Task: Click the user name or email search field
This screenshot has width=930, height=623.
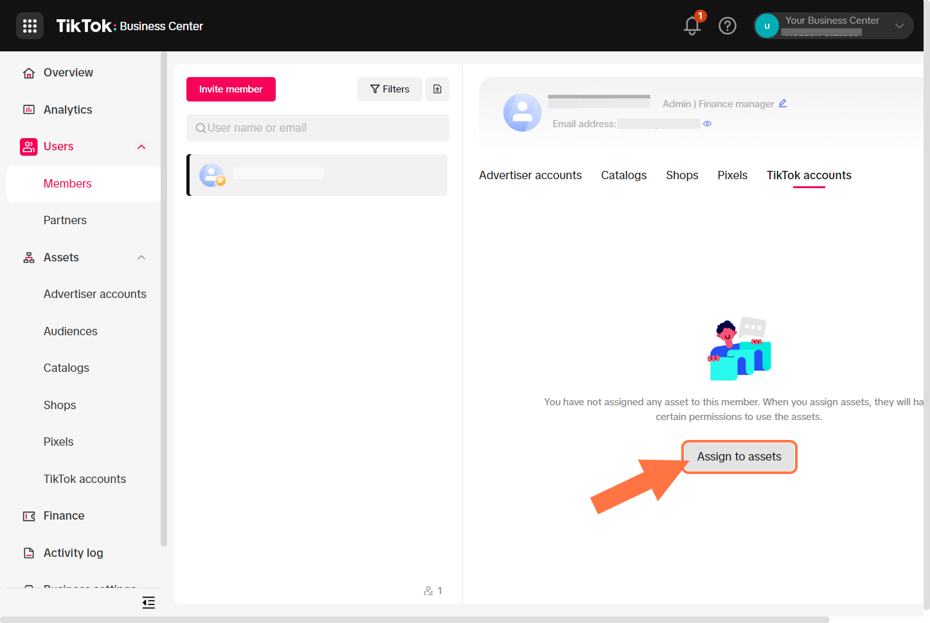Action: click(317, 128)
